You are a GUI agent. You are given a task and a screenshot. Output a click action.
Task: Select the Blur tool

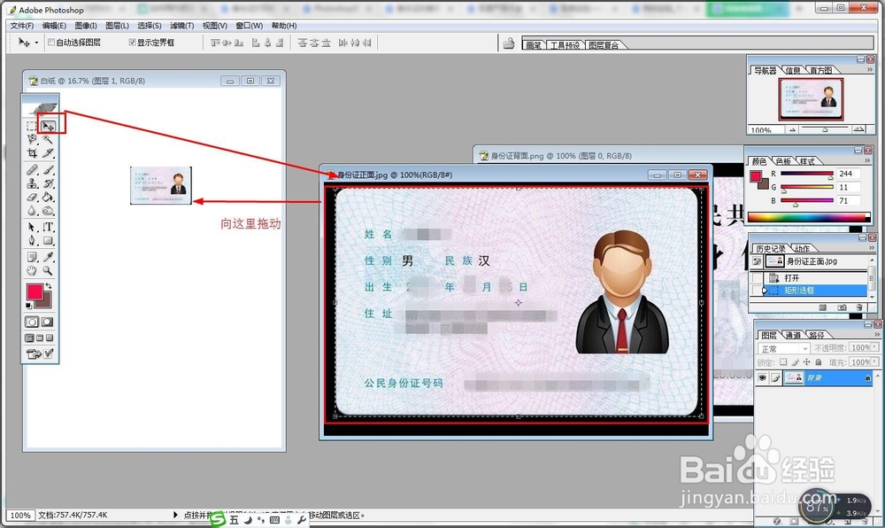(x=32, y=211)
